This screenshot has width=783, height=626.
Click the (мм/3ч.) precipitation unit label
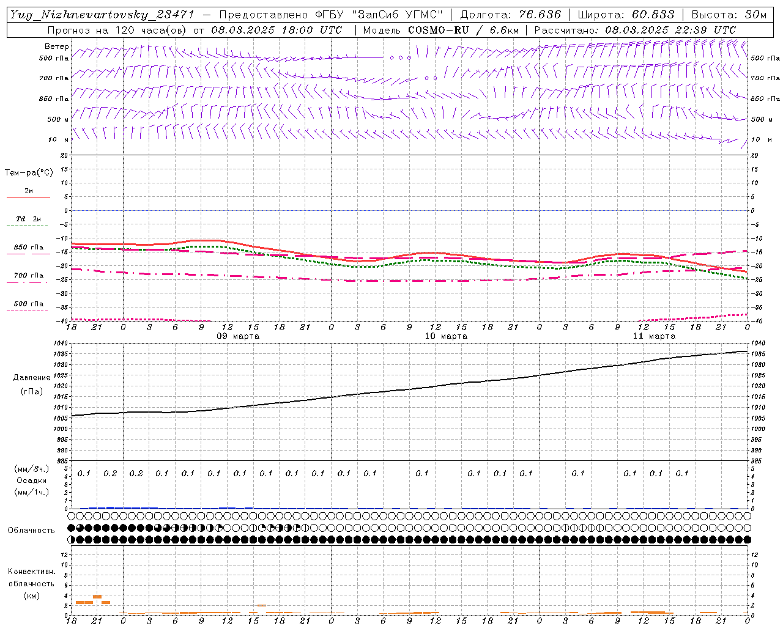pyautogui.click(x=32, y=469)
